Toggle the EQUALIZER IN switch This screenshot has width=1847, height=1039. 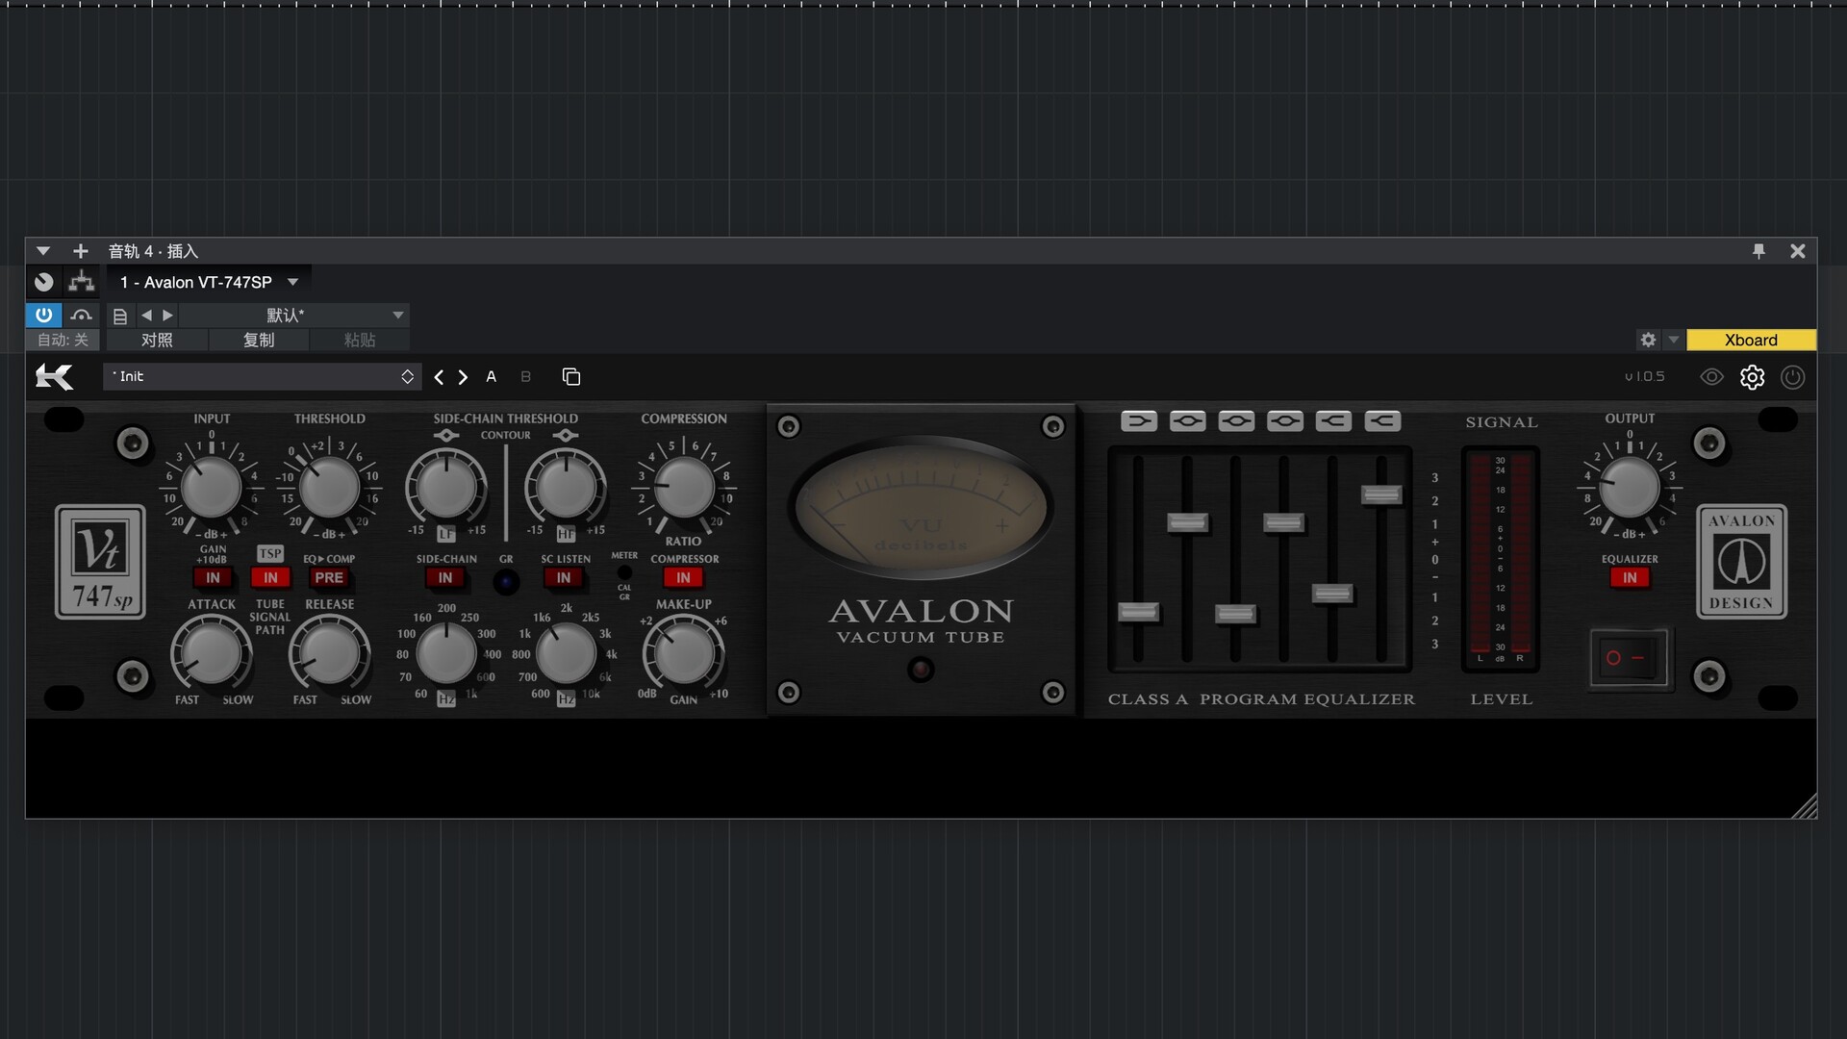1630,577
